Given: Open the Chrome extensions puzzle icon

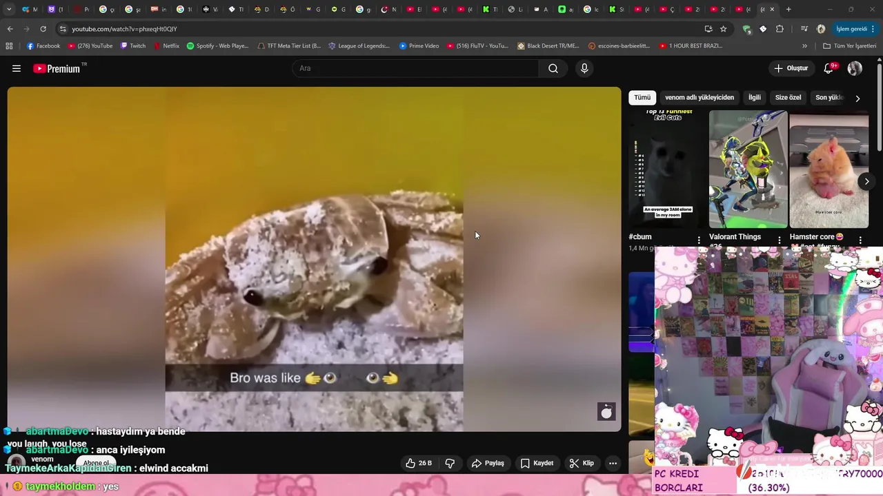Looking at the screenshot, I should pyautogui.click(x=780, y=29).
